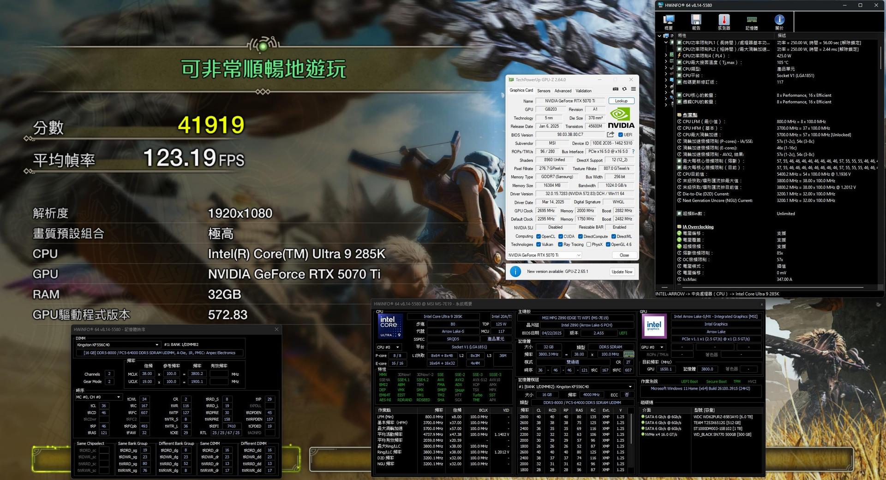Click the BIOS version 2.A55 field
886x480 pixels.
tap(599, 333)
